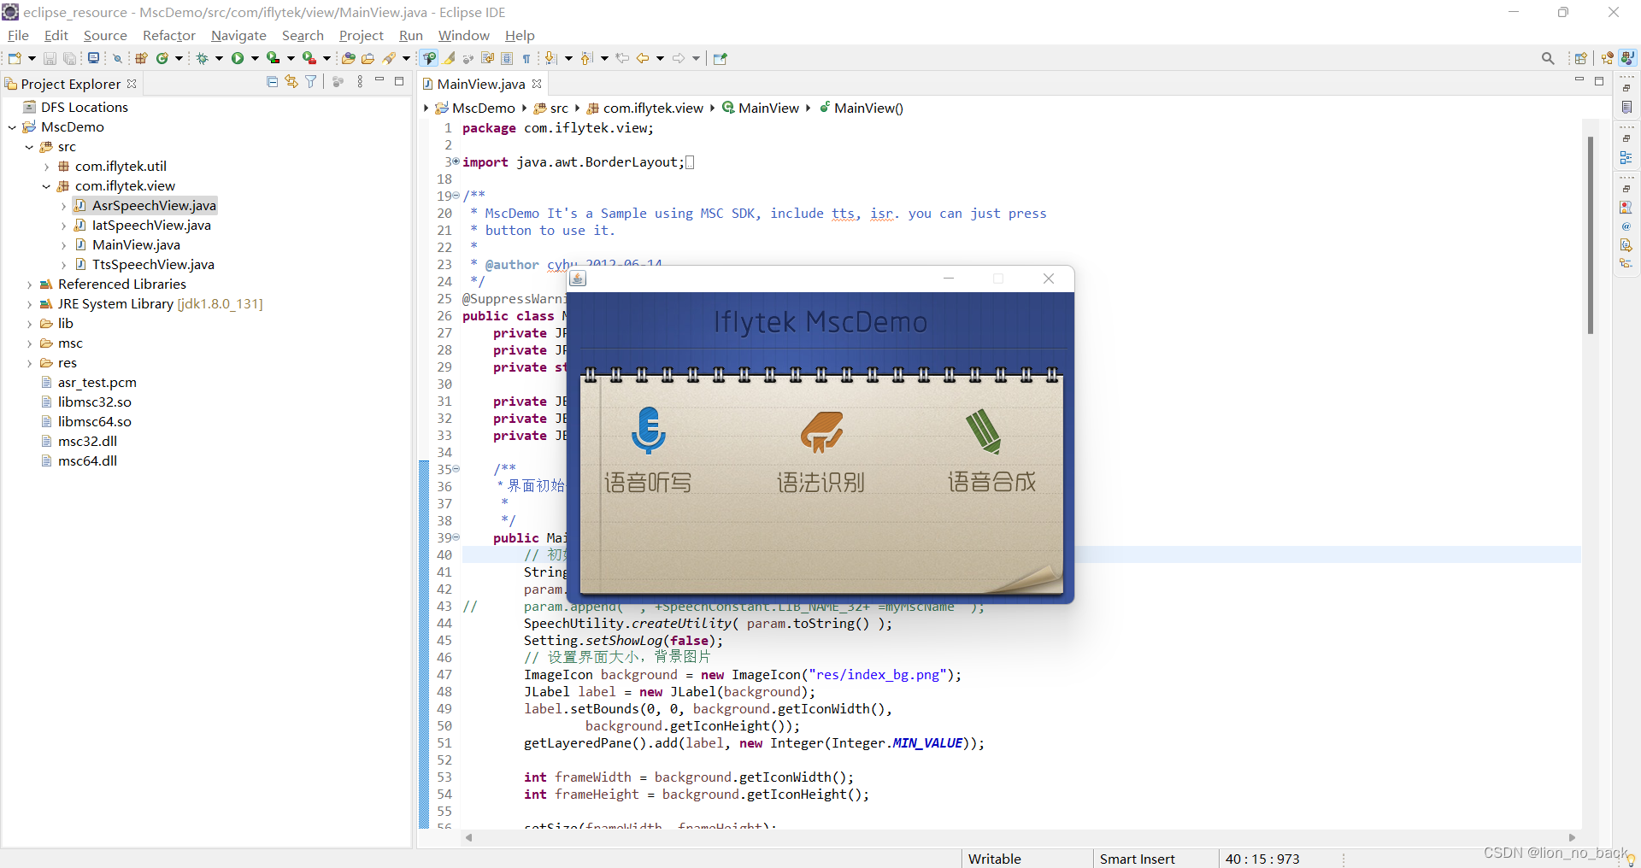Click the External Tools run icon
The width and height of the screenshot is (1641, 868).
[309, 58]
